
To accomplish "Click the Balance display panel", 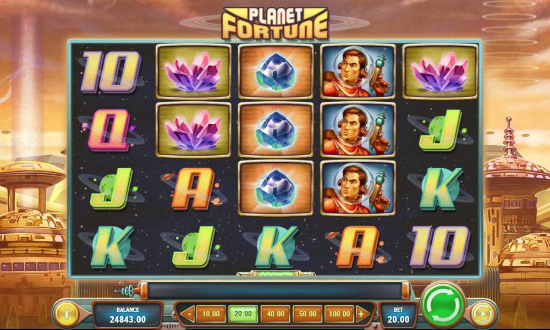I will tap(128, 315).
